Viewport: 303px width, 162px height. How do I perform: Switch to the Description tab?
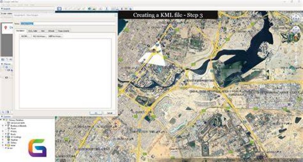coord(21,31)
